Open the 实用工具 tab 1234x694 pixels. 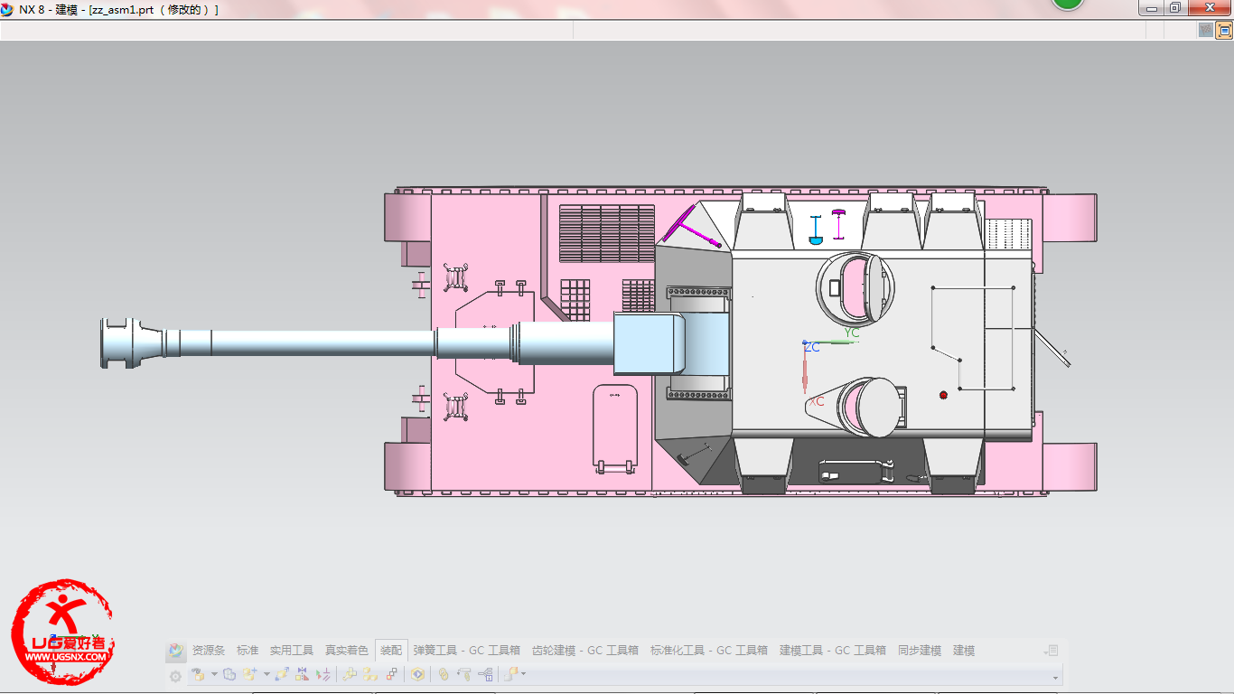click(x=292, y=651)
